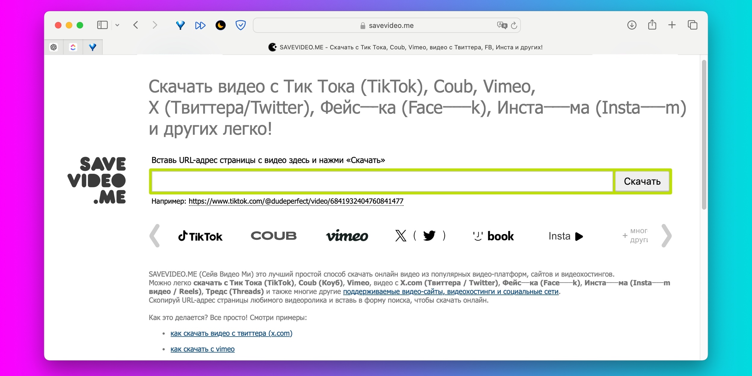Switch to the blue funnel pinned tab
Image resolution: width=752 pixels, height=376 pixels.
93,47
